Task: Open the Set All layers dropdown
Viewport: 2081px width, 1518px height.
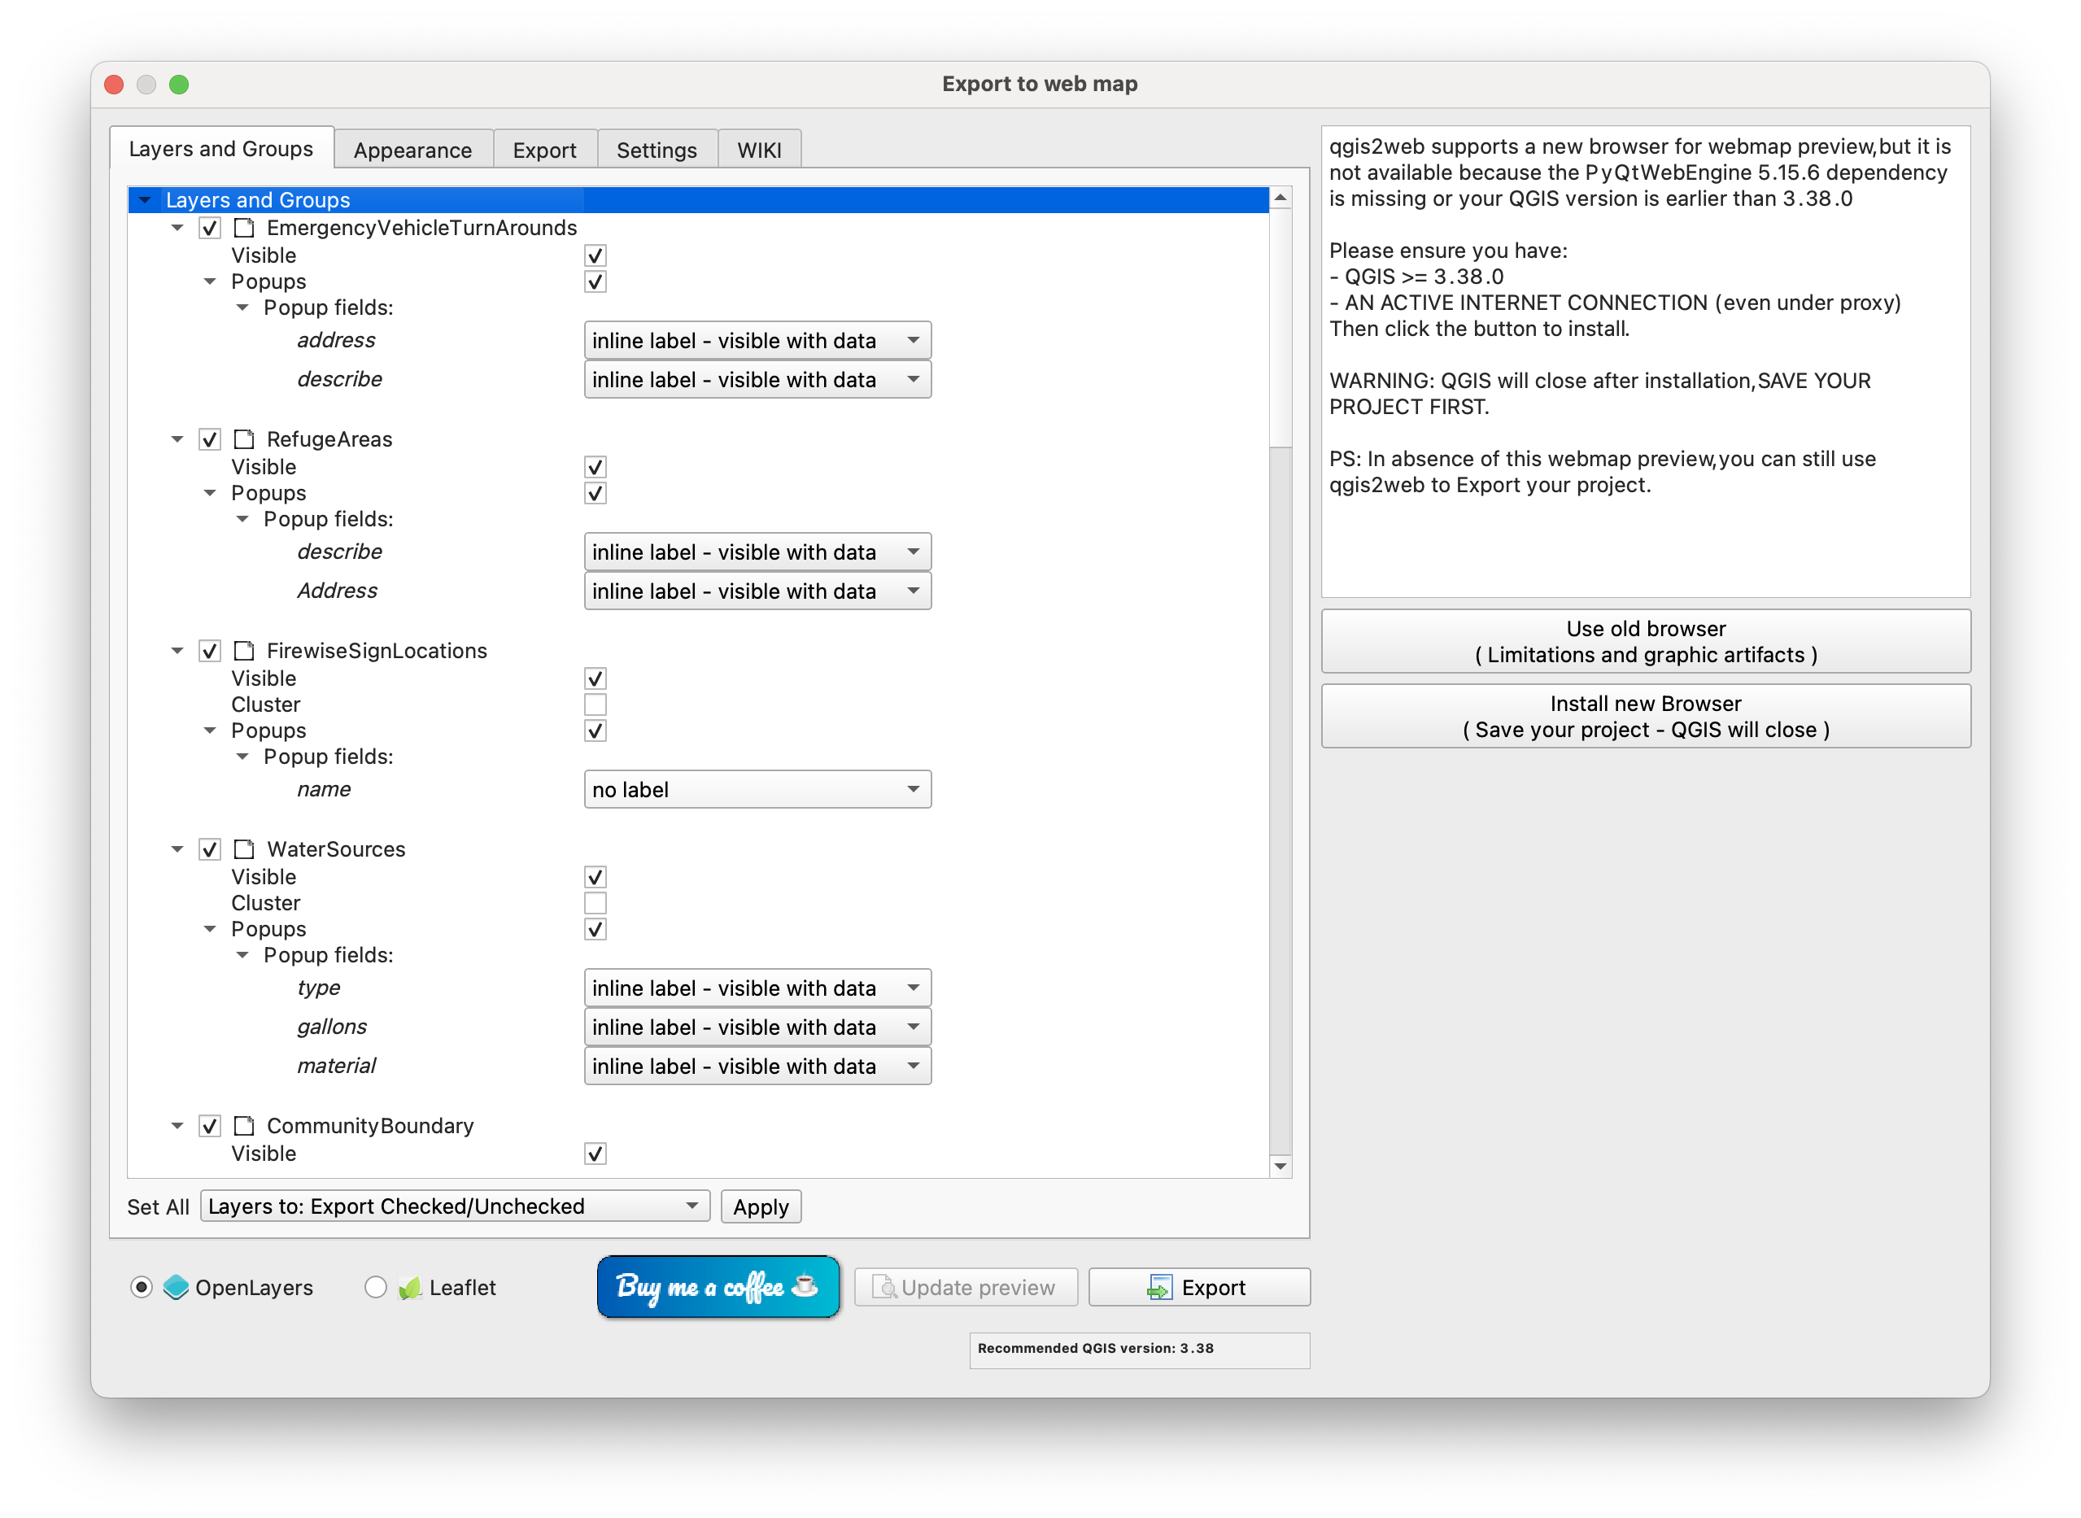Action: coord(455,1206)
